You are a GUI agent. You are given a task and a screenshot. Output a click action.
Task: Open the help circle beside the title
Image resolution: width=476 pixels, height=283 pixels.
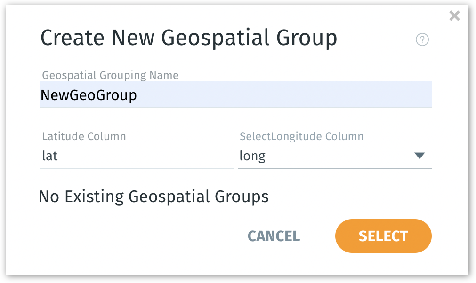coord(422,40)
